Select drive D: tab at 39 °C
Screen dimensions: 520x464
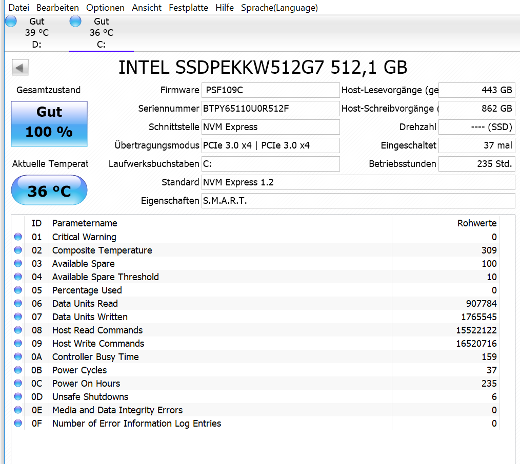click(37, 33)
